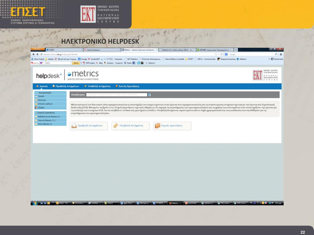The image size is (314, 235).
Task: Open Συχνές Ερωτήσεις in blue navigation bar
Action: point(127,86)
